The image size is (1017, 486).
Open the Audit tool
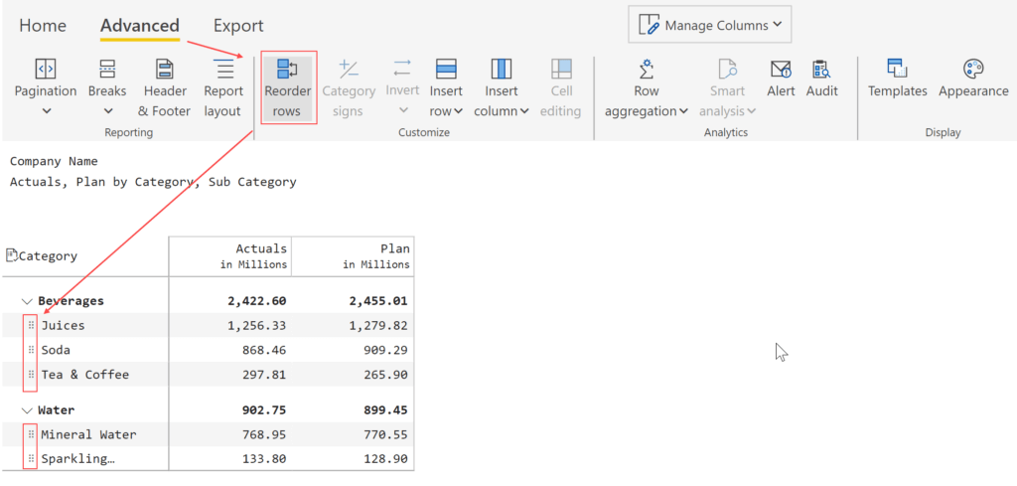click(821, 80)
